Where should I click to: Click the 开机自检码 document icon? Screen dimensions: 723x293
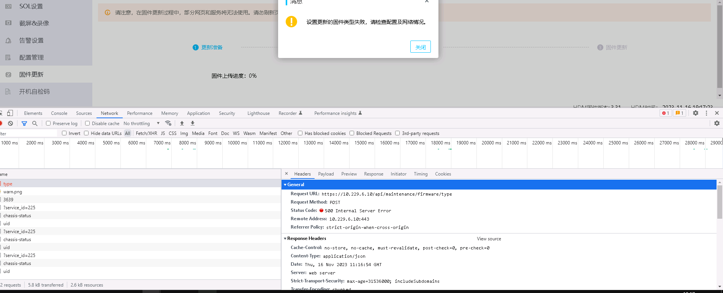tap(8, 92)
